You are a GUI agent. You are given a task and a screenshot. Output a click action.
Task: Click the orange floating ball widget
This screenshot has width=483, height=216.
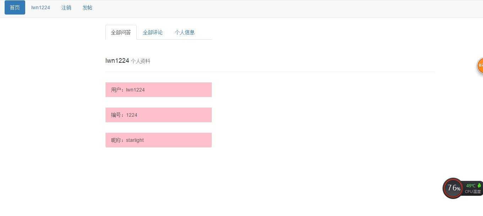click(x=480, y=66)
